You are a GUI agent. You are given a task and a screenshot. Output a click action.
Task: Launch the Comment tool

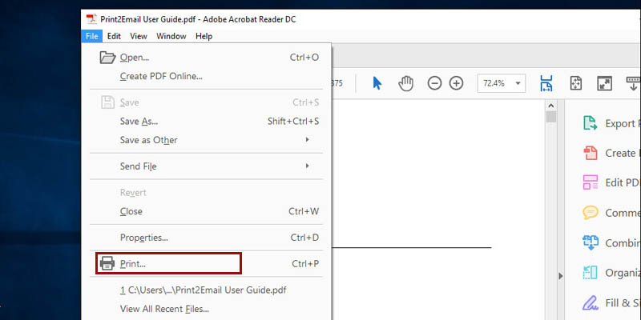pyautogui.click(x=610, y=213)
